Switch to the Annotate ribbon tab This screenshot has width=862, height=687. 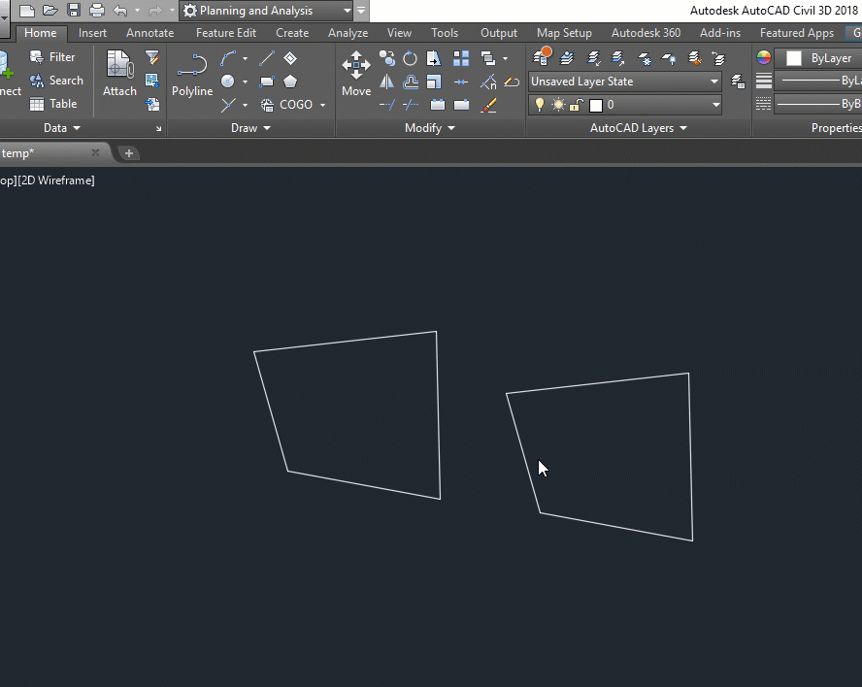(149, 33)
